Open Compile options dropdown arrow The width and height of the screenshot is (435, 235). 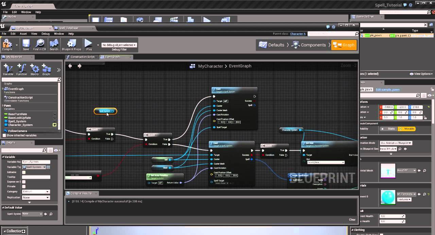pyautogui.click(x=17, y=45)
